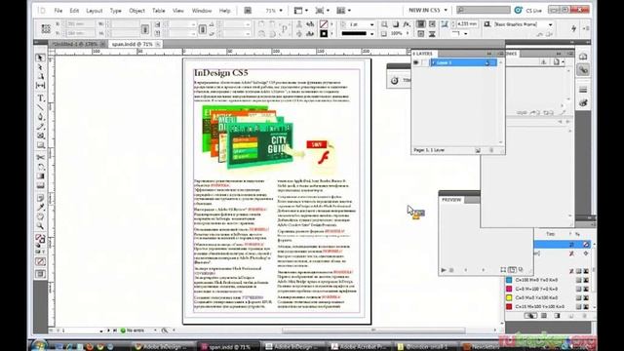Image resolution: width=624 pixels, height=351 pixels.
Task: Select Layer 1 in Layers panel
Action: (463, 62)
